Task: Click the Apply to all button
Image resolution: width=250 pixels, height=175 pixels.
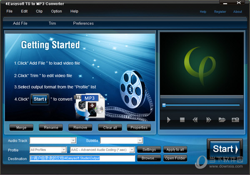Action: (x=175, y=150)
